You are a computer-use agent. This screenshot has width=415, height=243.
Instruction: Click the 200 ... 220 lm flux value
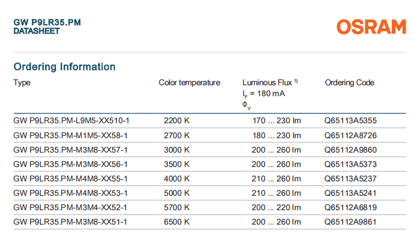tap(276, 208)
